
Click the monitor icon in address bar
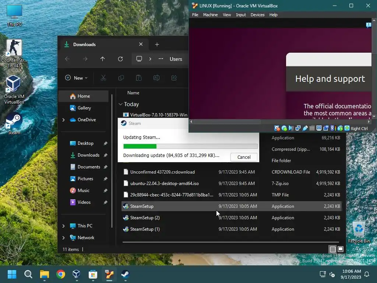[x=139, y=59]
